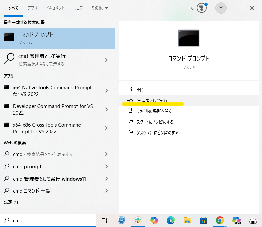Expand x64_x86 Cross Tools Command Prompt arrow
This screenshot has width=262, height=227.
tap(106, 128)
